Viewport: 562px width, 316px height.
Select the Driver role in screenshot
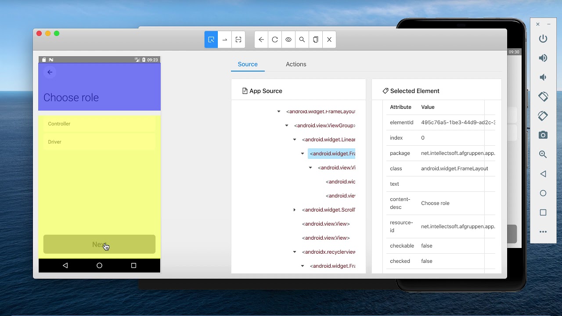(99, 142)
